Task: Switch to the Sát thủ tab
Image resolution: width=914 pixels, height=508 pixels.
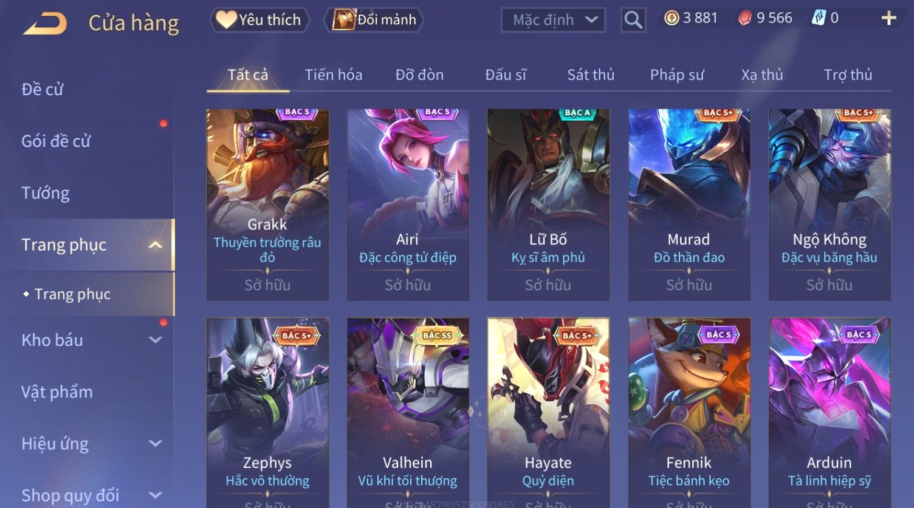Action: [x=591, y=75]
